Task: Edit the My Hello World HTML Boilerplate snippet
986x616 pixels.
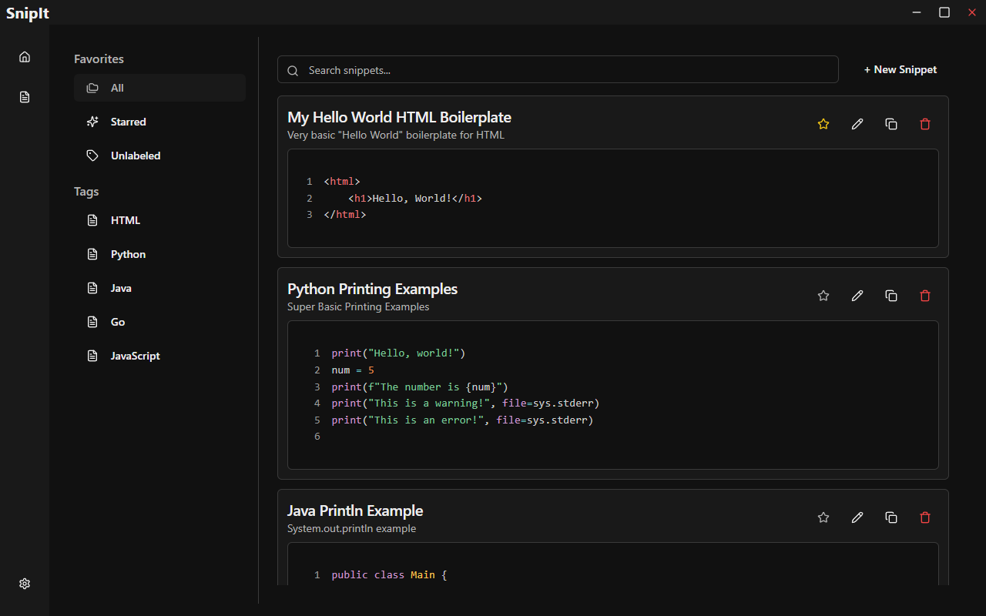Action: [857, 124]
